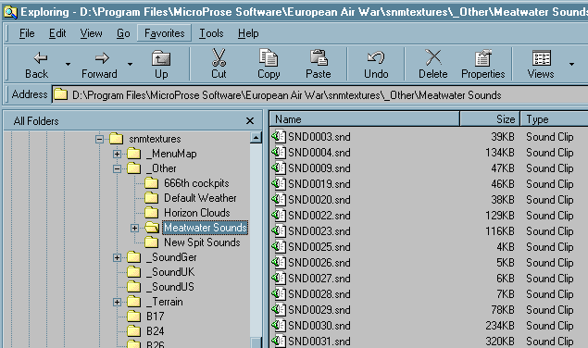
Task: Select the file named SND0029.snd
Action: point(319,310)
